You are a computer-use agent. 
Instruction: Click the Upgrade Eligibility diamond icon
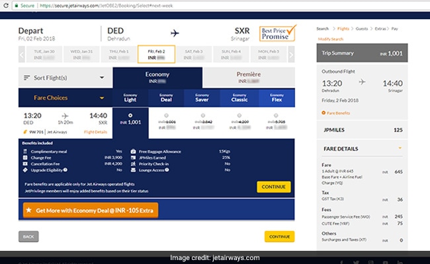coord(25,170)
